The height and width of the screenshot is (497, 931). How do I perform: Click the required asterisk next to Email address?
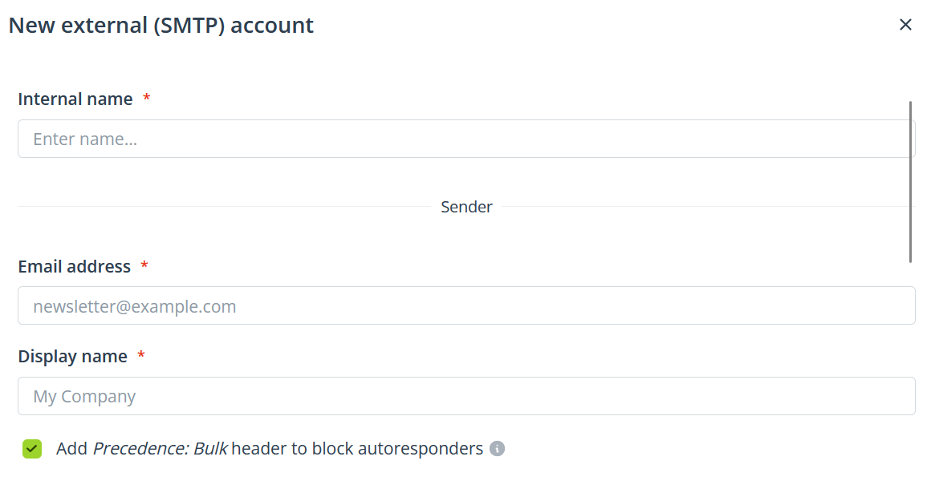coord(144,265)
